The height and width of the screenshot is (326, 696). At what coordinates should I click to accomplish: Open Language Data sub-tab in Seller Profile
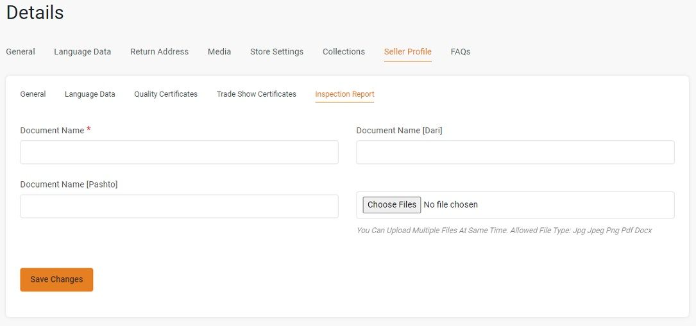[90, 94]
